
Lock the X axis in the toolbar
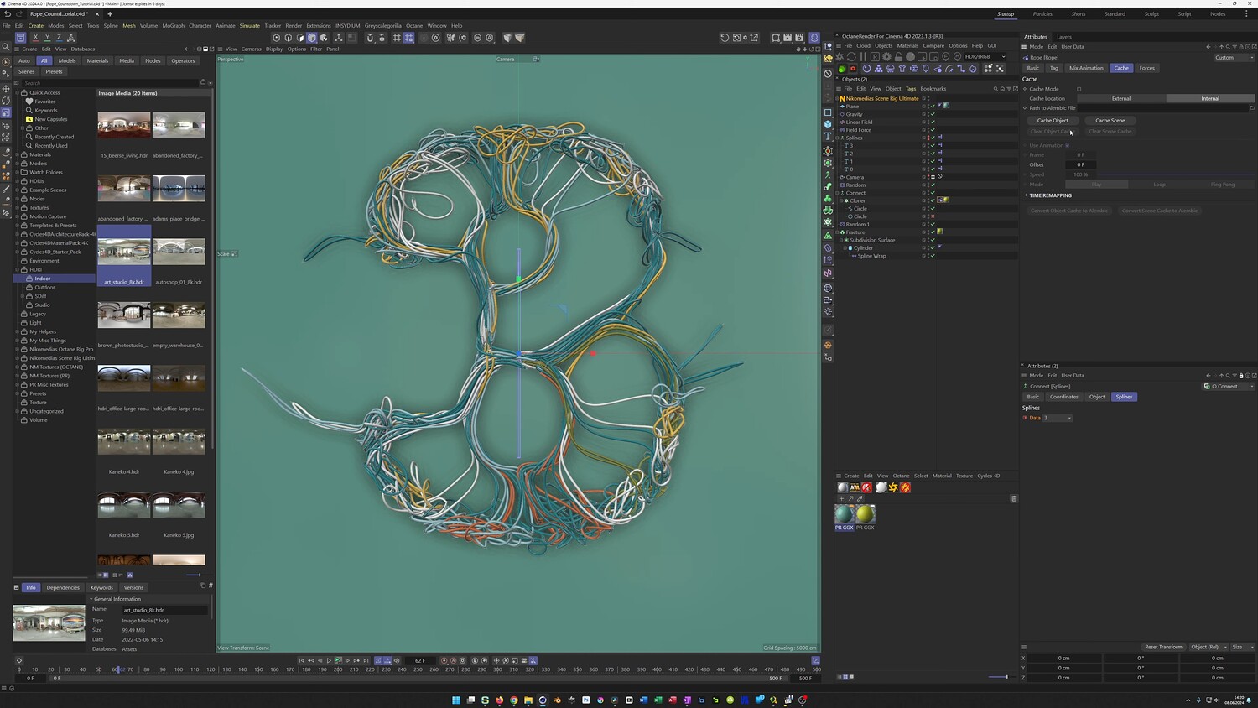[35, 38]
